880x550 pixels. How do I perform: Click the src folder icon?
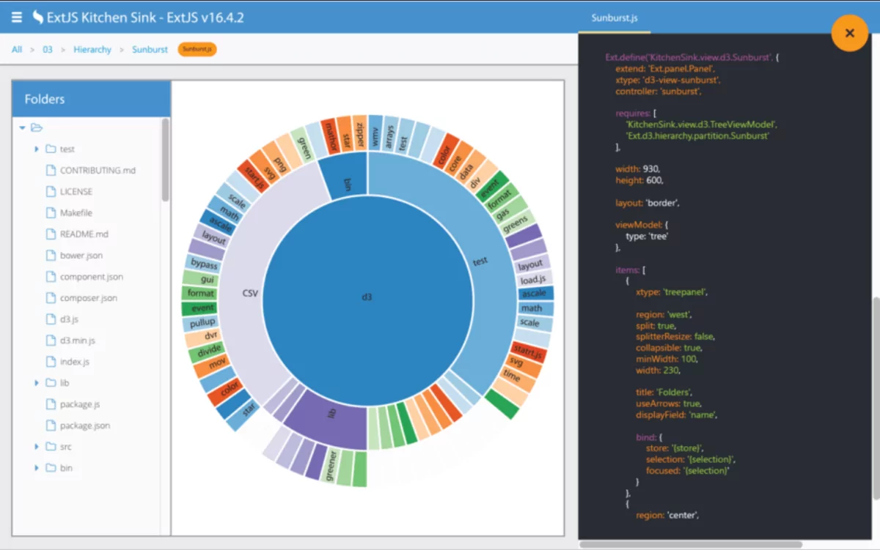pos(51,446)
